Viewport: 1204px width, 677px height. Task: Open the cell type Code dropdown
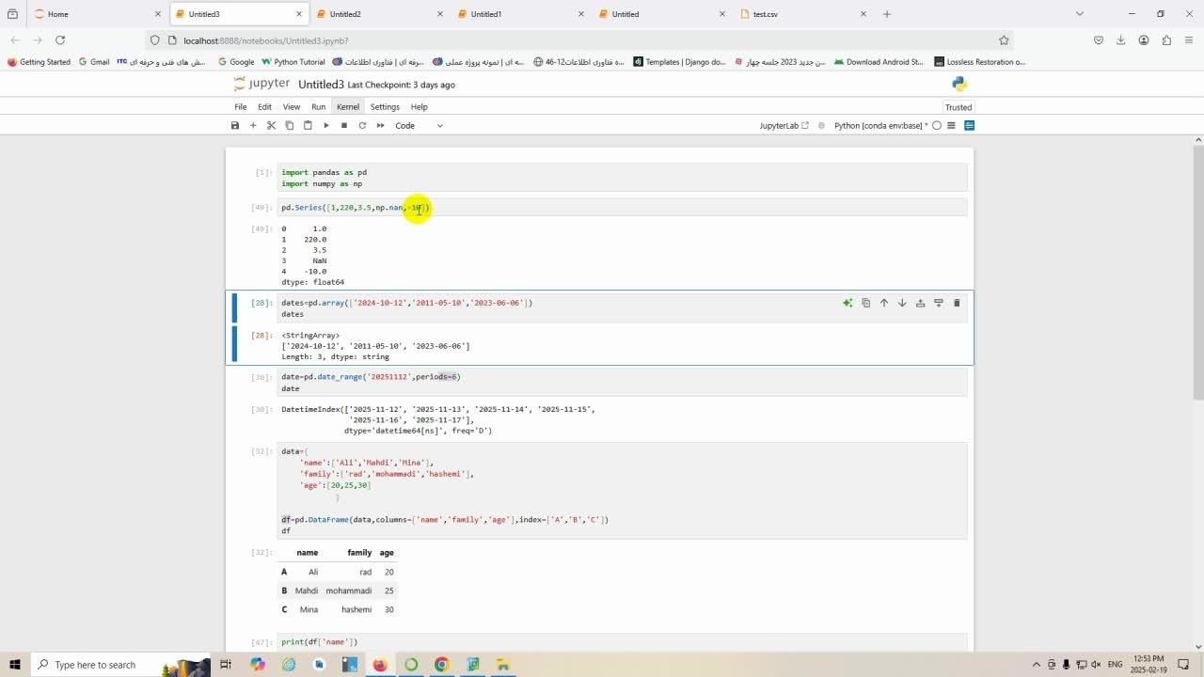(x=419, y=125)
